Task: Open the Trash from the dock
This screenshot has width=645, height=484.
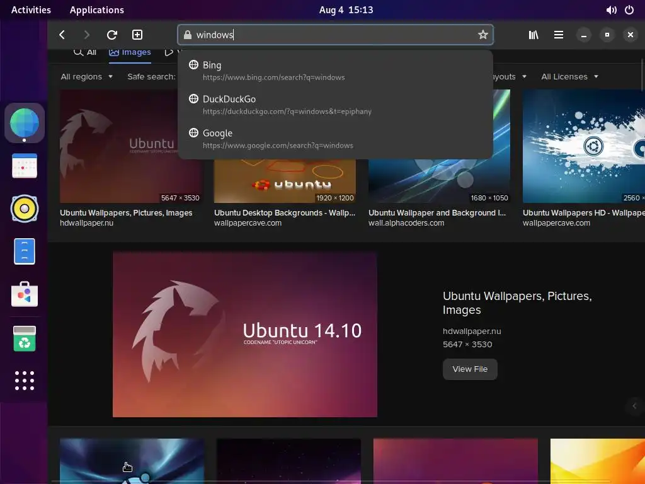Action: click(x=25, y=338)
